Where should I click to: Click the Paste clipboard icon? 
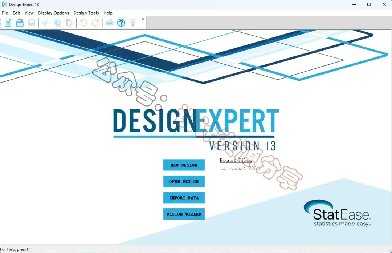(69, 23)
